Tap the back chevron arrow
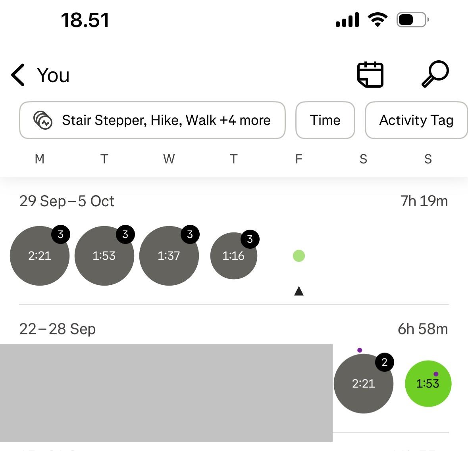This screenshot has height=451, width=468. [18, 75]
